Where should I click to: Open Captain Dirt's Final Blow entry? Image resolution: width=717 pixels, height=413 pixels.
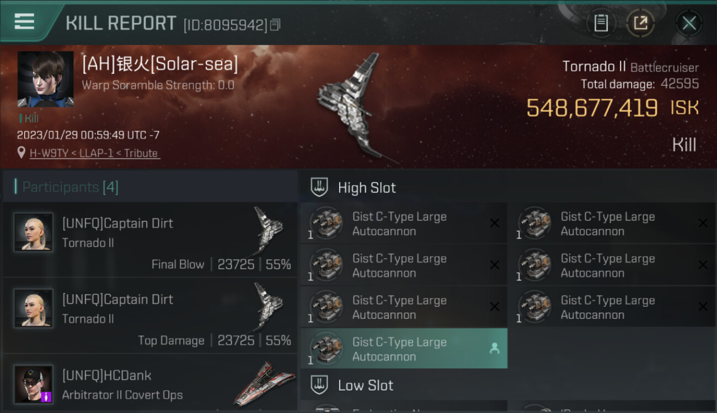(150, 240)
